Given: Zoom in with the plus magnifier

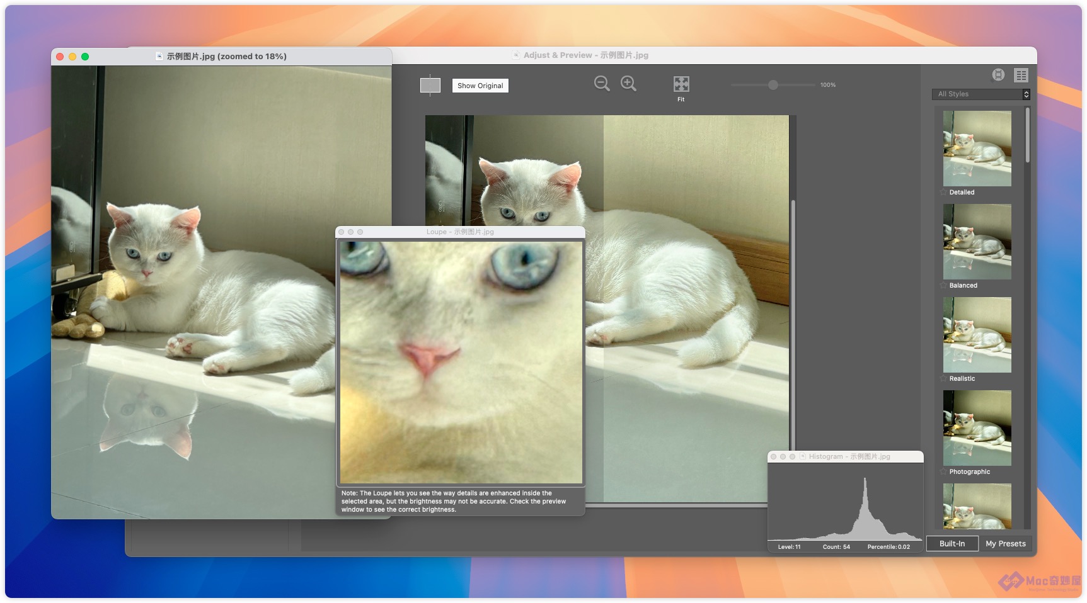Looking at the screenshot, I should point(628,84).
